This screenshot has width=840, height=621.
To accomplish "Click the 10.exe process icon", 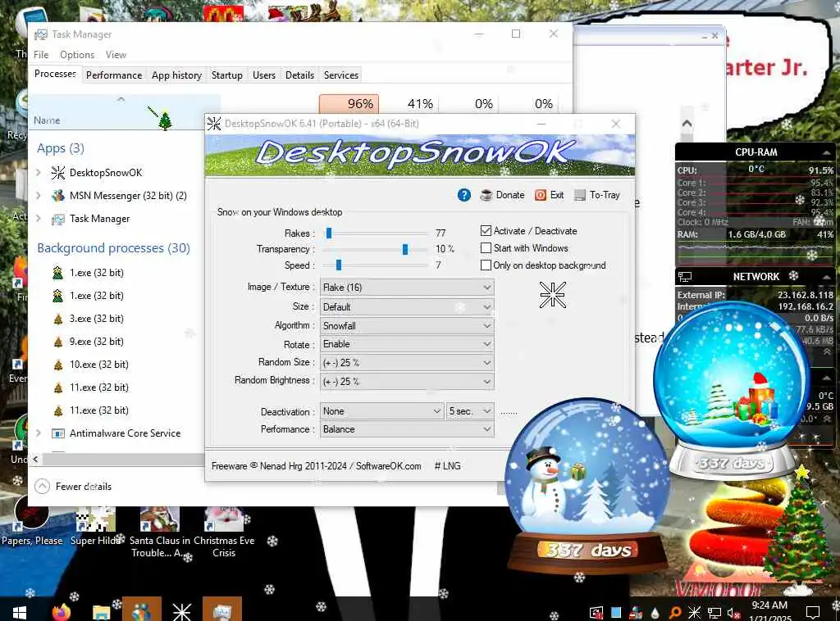I will (x=58, y=365).
